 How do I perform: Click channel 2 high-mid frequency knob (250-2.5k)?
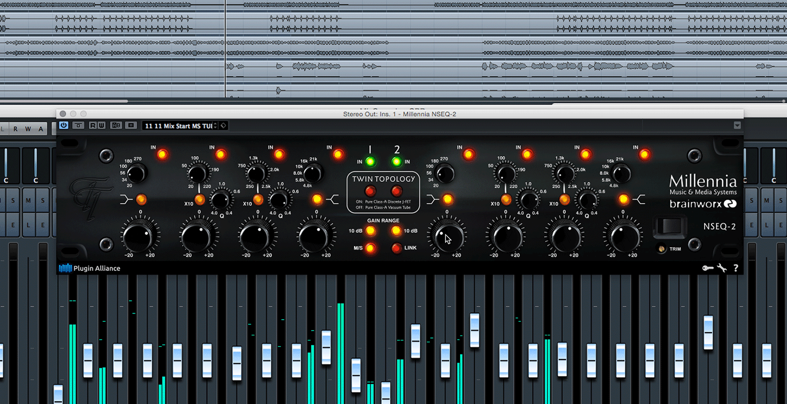tap(566, 173)
